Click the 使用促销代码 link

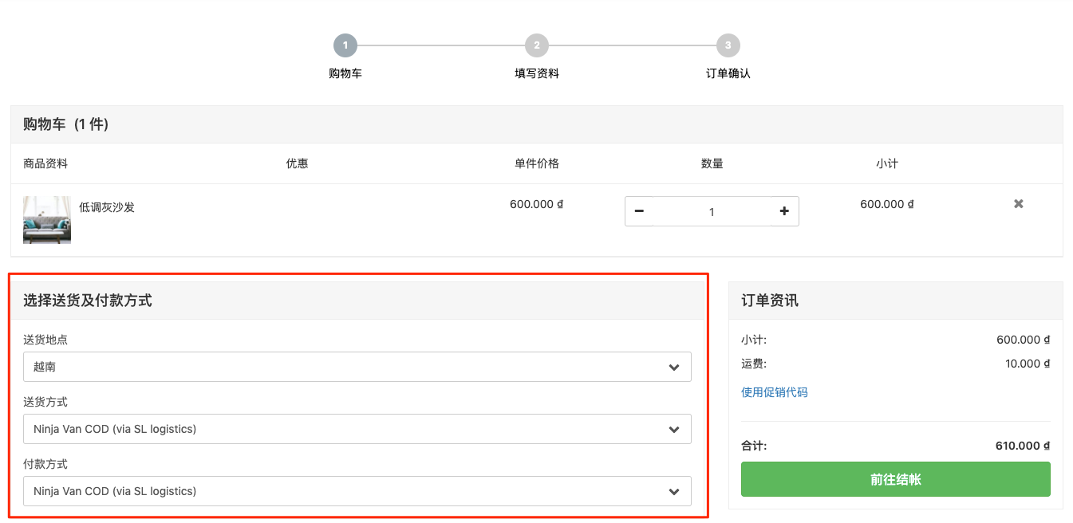[775, 392]
